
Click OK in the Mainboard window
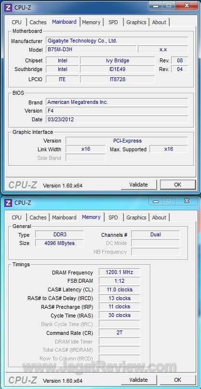[178, 185]
